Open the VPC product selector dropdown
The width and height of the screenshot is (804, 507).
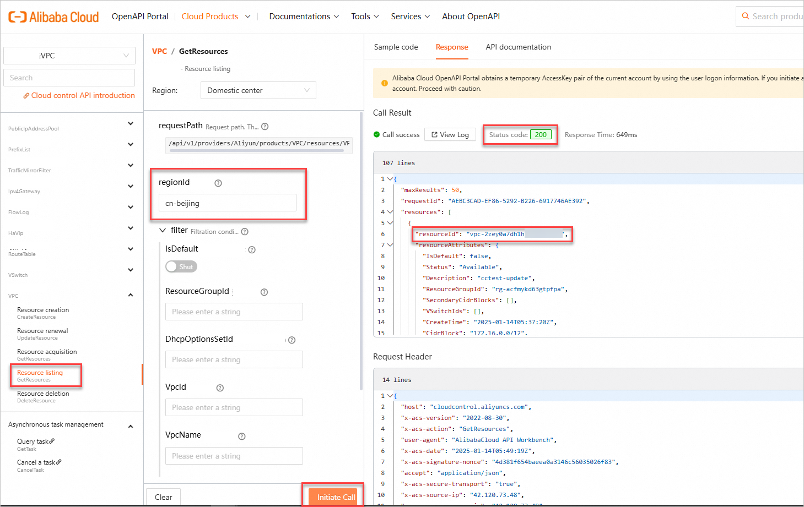(x=69, y=56)
